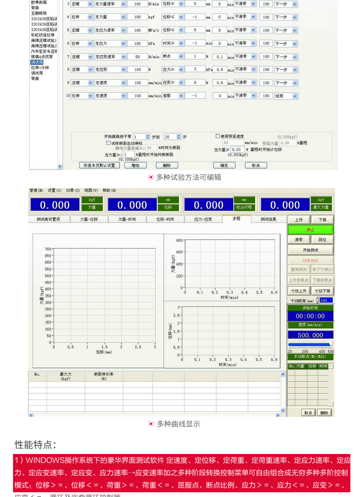The width and height of the screenshot is (363, 497).
Task: Click the 上升 (raise) button
Action: (298, 220)
